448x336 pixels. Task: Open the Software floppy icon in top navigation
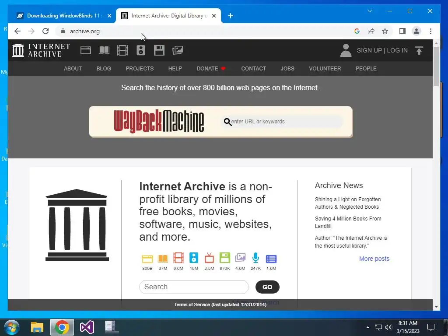[159, 50]
